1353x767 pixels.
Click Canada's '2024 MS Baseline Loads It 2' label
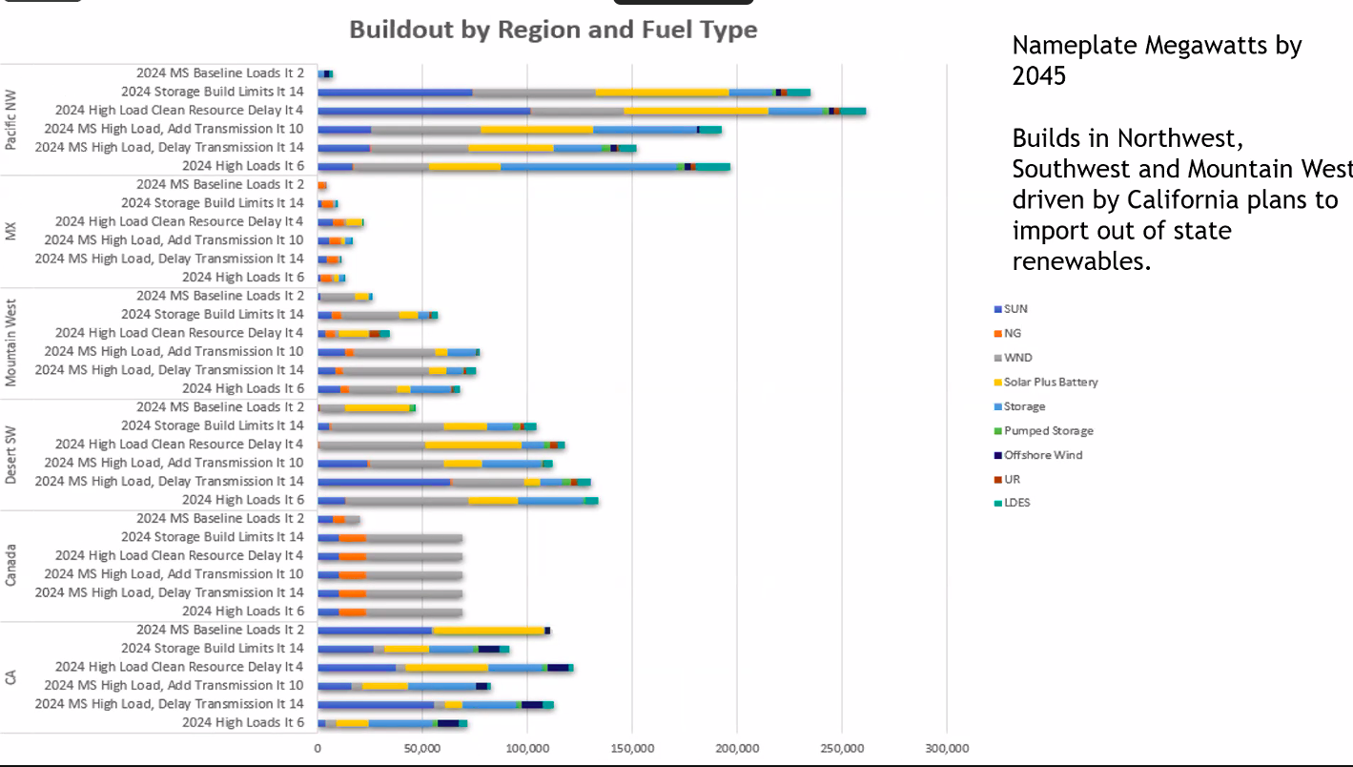point(220,518)
